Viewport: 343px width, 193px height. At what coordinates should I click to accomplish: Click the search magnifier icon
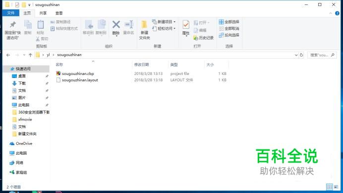coord(333,55)
